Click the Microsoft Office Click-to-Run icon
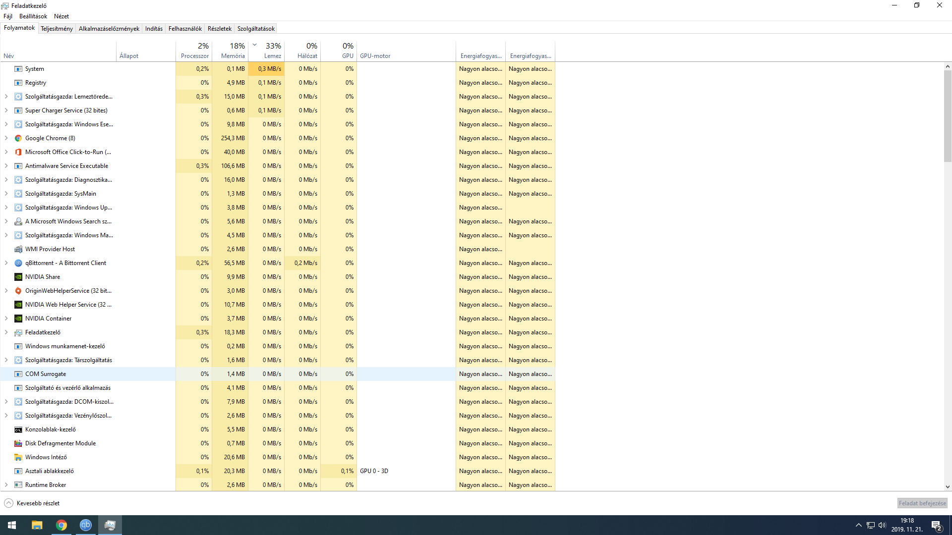952x535 pixels. (18, 152)
